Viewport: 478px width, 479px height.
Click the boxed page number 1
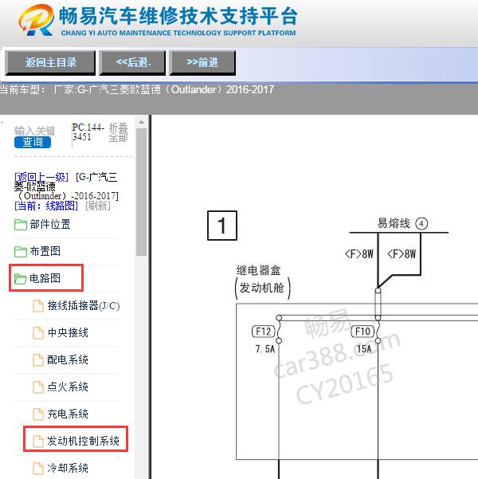point(222,226)
